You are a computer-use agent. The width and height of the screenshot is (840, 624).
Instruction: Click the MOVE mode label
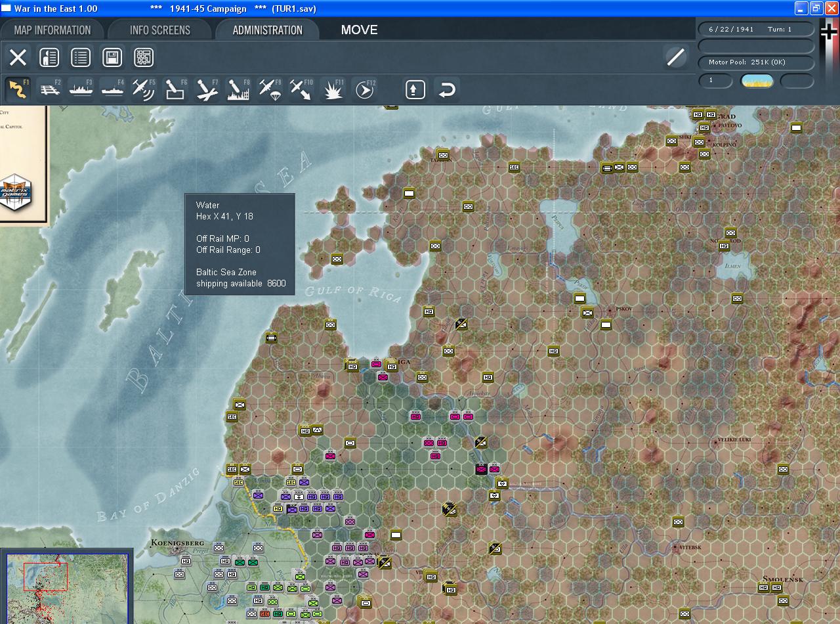click(359, 30)
